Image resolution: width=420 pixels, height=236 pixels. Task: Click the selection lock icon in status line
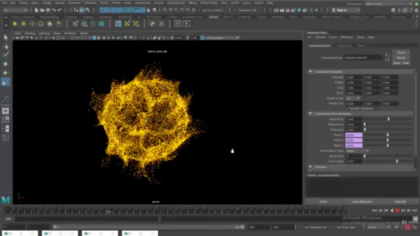148,10
